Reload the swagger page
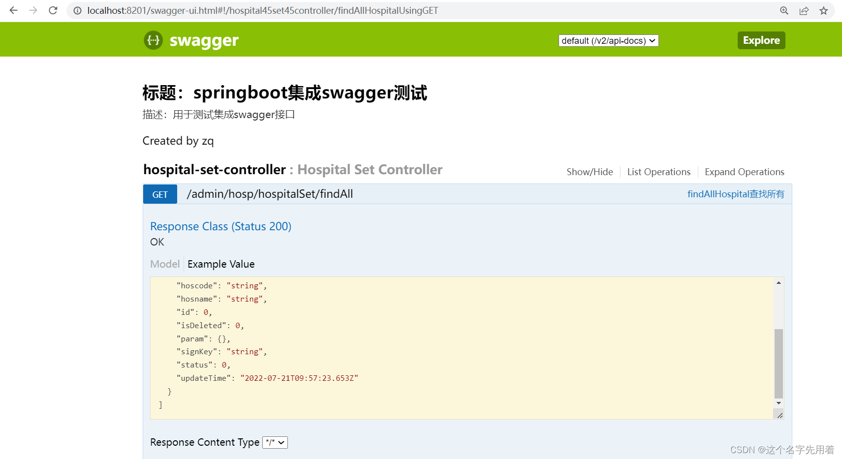This screenshot has width=842, height=459. click(x=53, y=10)
